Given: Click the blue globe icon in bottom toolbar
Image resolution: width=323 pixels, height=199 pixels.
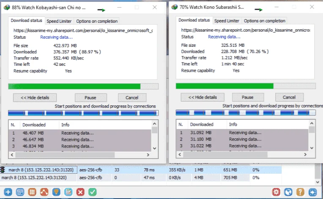Looking at the screenshot, I should pos(288,192).
